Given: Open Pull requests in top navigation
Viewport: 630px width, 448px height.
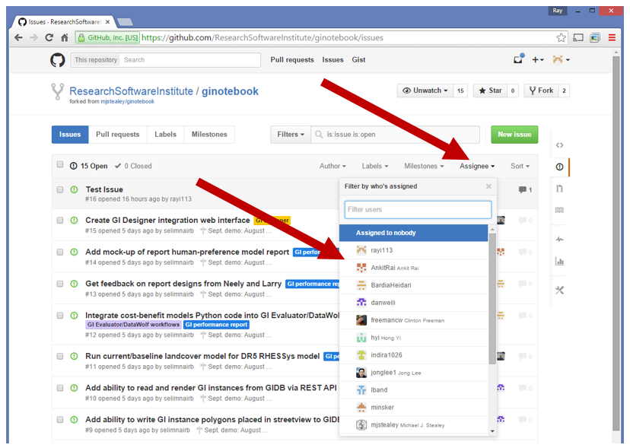Looking at the screenshot, I should pos(292,60).
